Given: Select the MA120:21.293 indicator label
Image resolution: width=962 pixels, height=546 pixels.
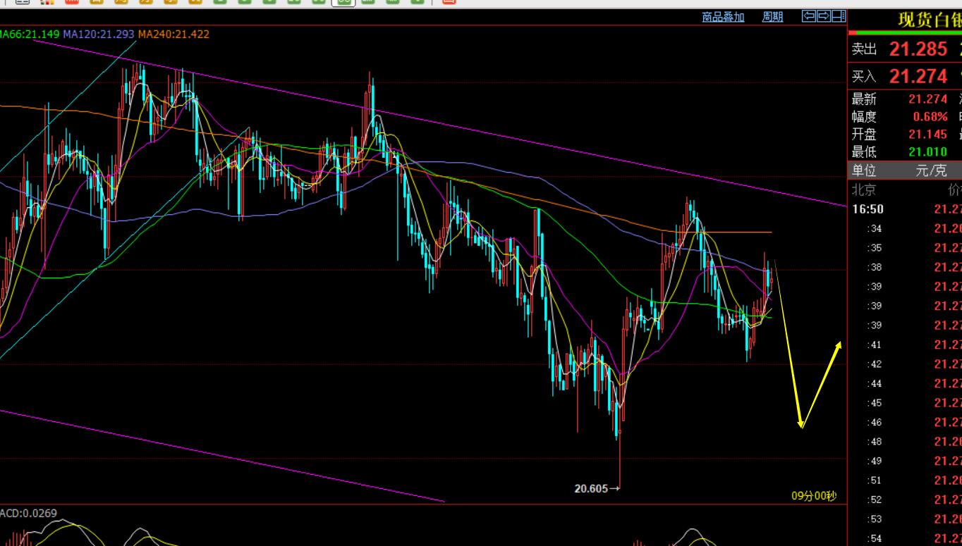Looking at the screenshot, I should [x=99, y=34].
